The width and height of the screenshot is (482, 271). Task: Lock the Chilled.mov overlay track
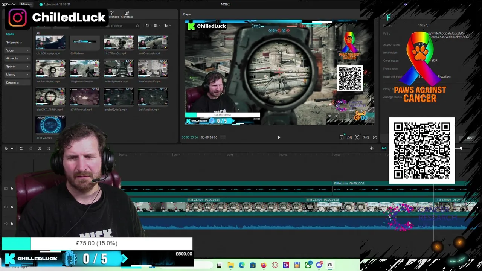pos(12,189)
